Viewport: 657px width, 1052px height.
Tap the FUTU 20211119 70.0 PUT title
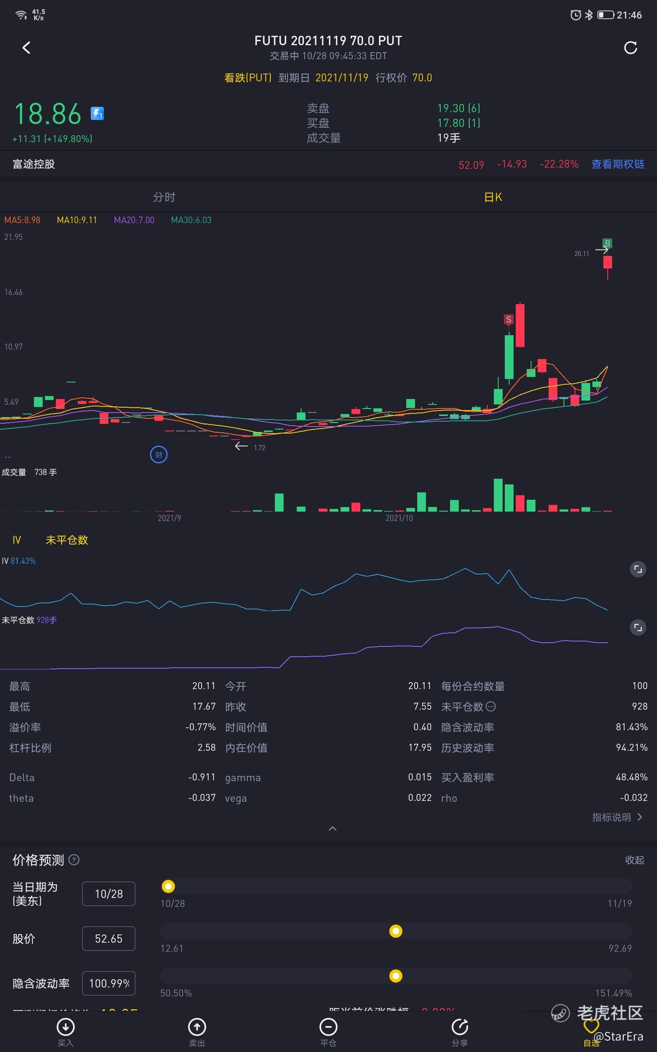tap(328, 40)
